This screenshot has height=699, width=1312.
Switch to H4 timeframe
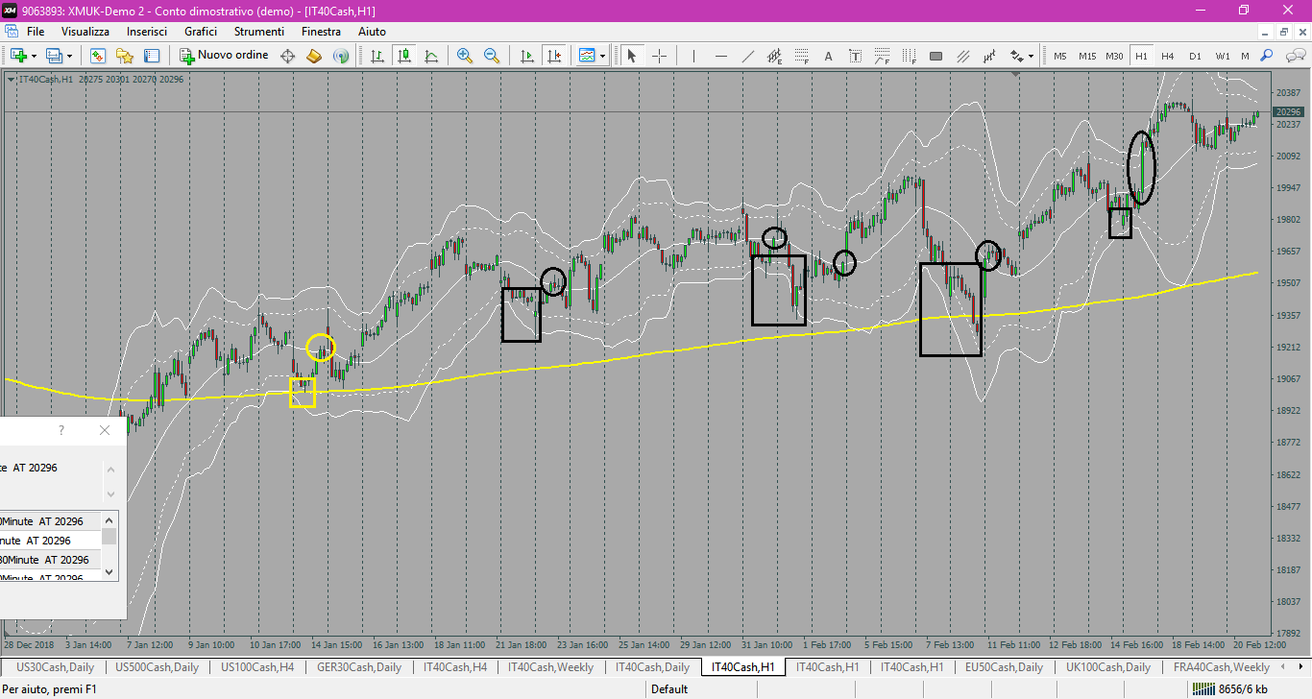[x=1168, y=56]
